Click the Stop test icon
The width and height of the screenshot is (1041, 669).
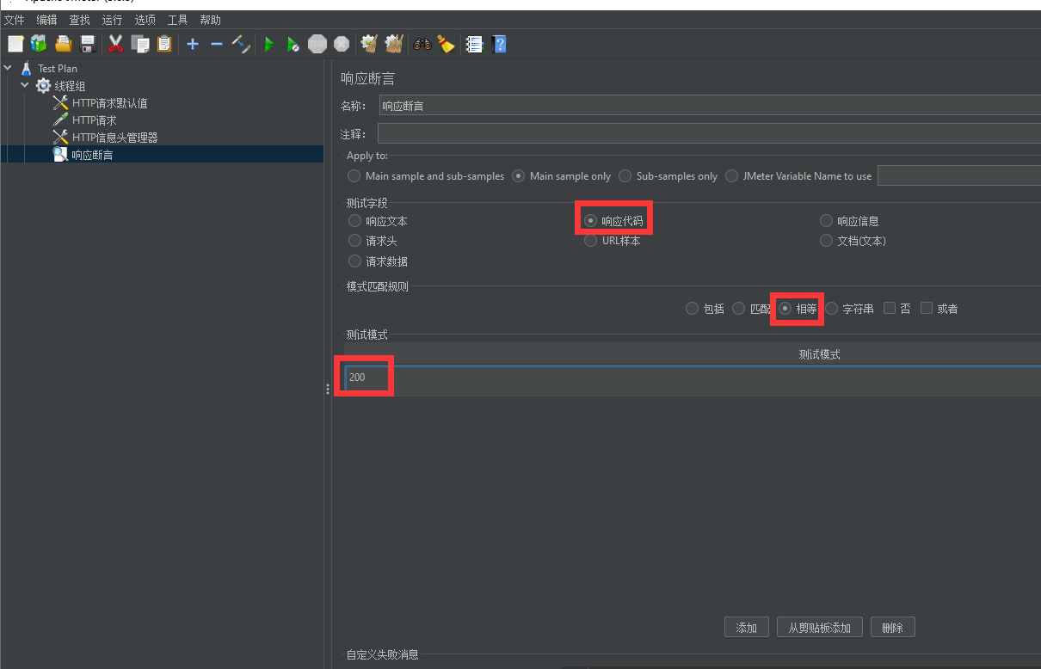(x=317, y=44)
